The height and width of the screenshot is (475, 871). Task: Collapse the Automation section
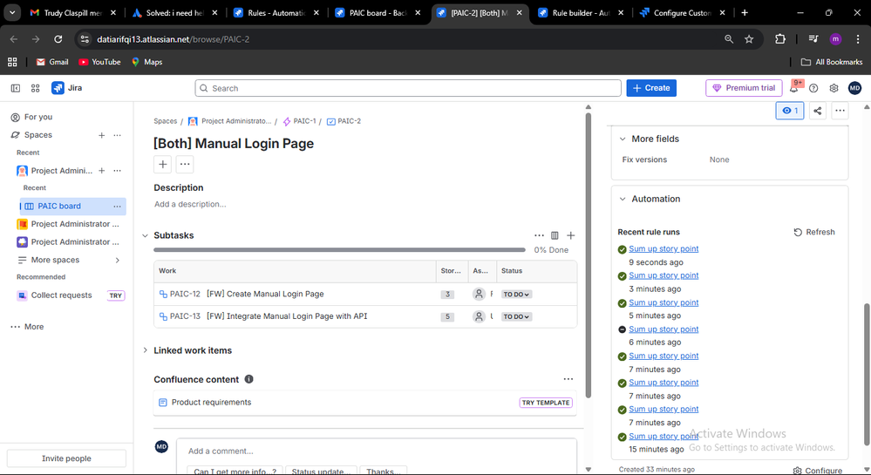click(623, 199)
